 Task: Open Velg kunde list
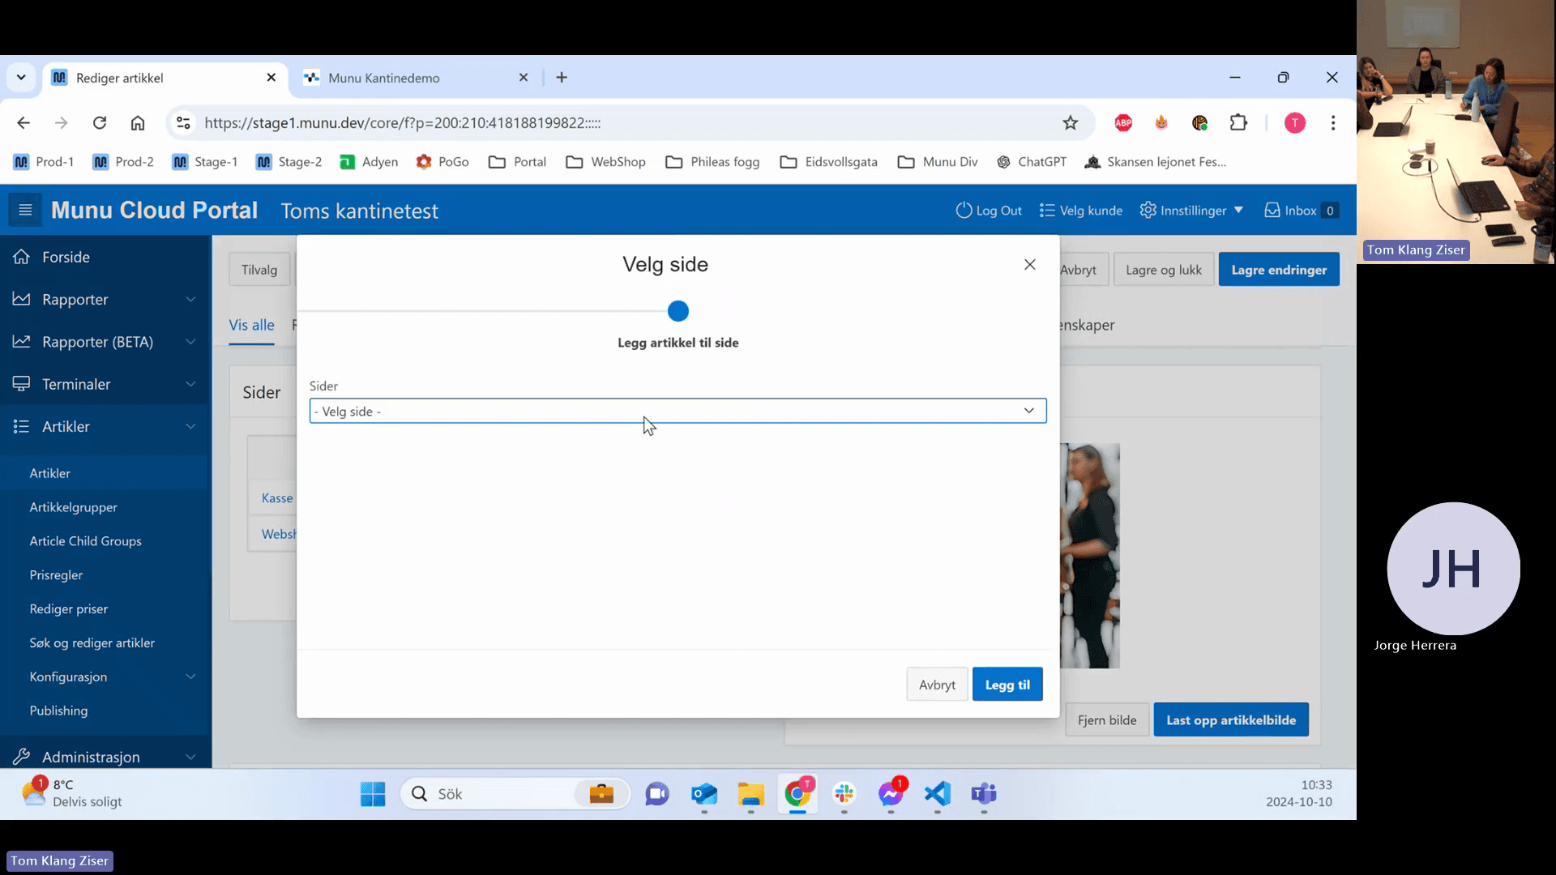point(1081,211)
